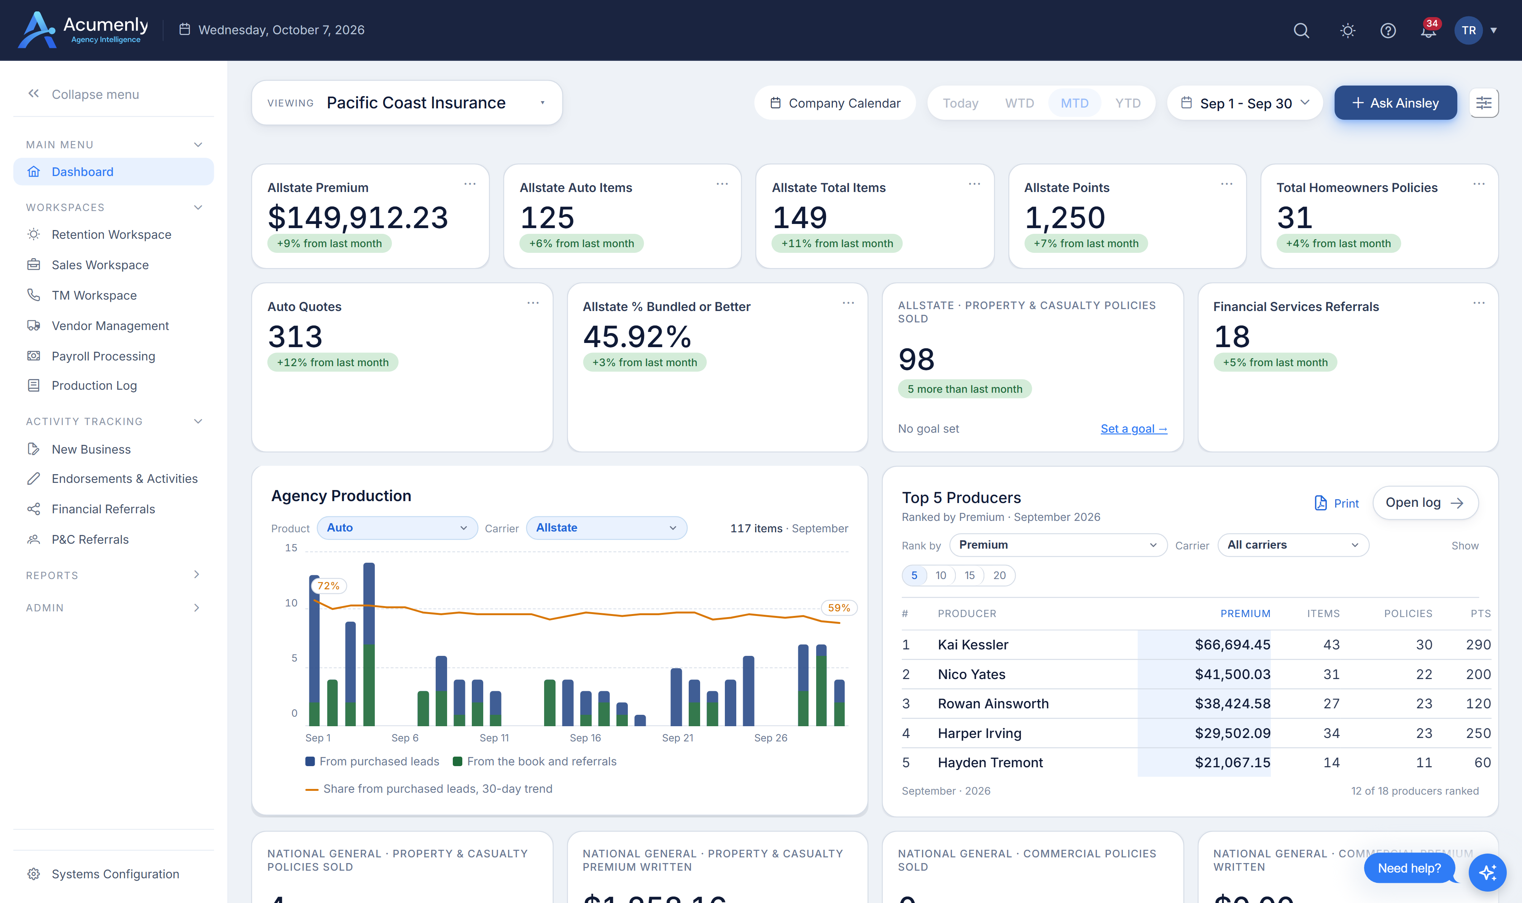Open Endorsements & Activities page
Screen dimensions: 1522x903
point(113,478)
